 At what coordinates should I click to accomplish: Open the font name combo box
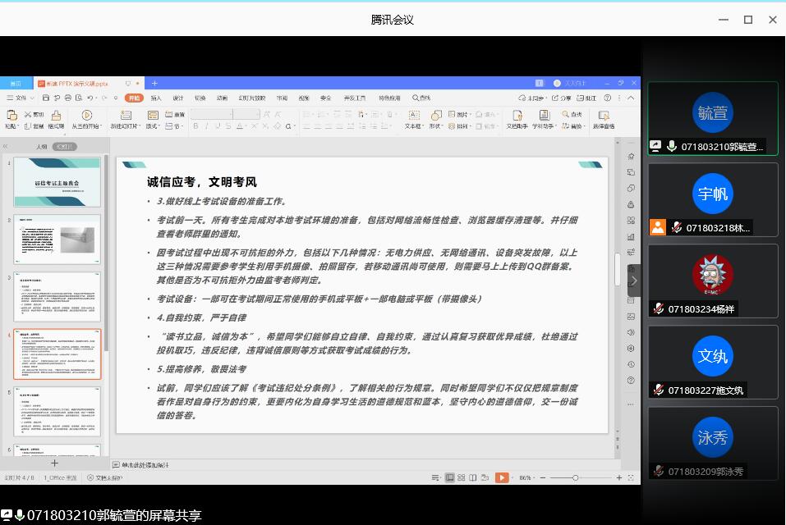[212, 115]
